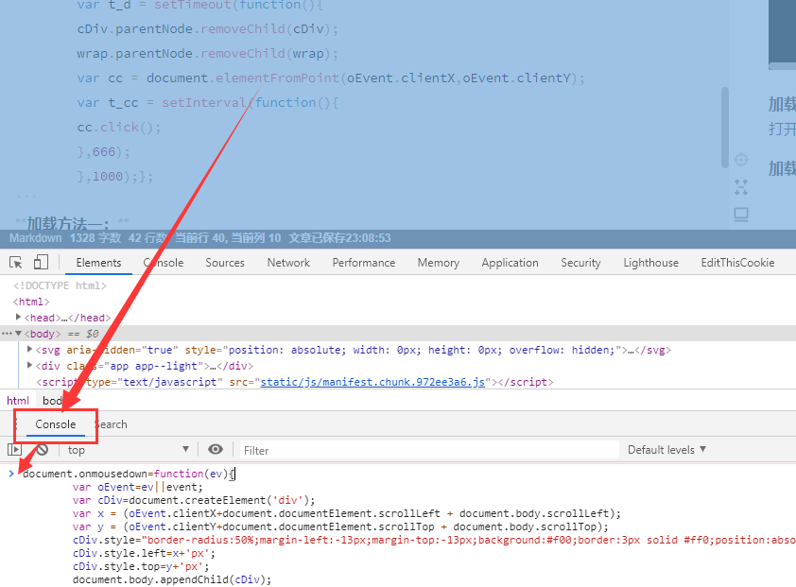Click the document.body.appendChild(cDiv) line
This screenshot has width=796, height=587.
(172, 579)
